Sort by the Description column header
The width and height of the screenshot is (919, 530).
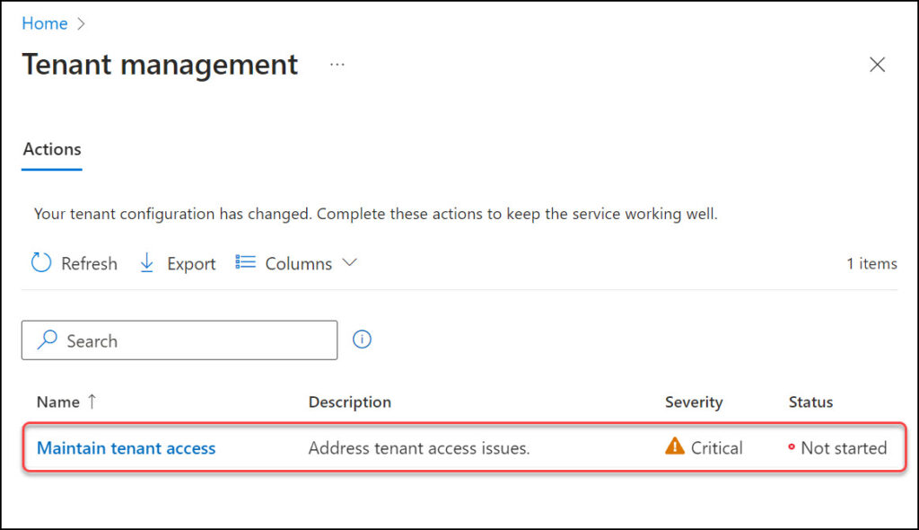click(350, 402)
